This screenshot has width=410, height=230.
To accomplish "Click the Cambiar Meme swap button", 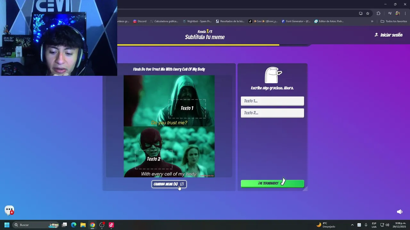I will pyautogui.click(x=169, y=184).
